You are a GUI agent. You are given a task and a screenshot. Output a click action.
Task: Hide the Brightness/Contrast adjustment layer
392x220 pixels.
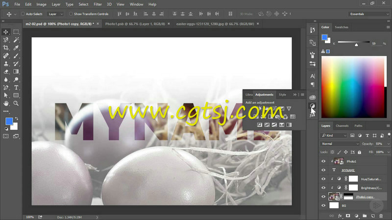(323, 188)
